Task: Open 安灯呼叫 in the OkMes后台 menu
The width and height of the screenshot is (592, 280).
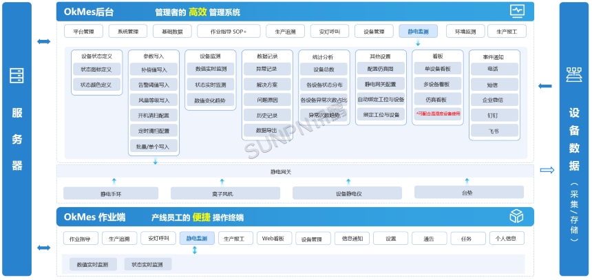Action: [x=330, y=32]
